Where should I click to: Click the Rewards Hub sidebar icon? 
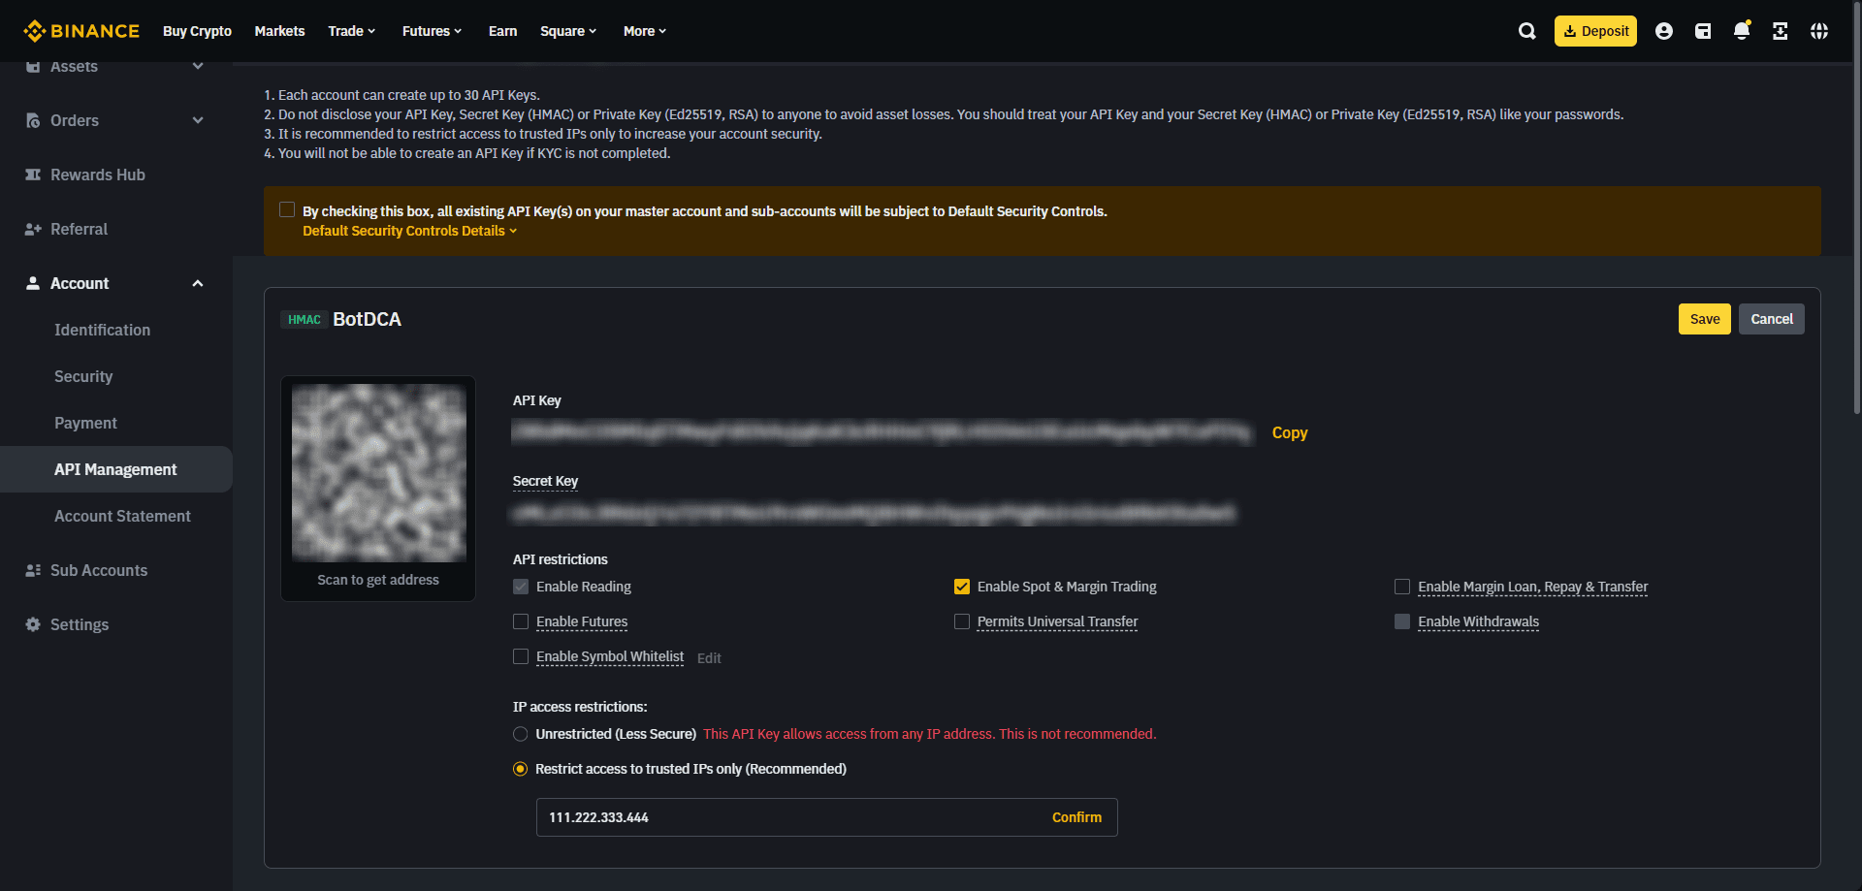(x=33, y=175)
